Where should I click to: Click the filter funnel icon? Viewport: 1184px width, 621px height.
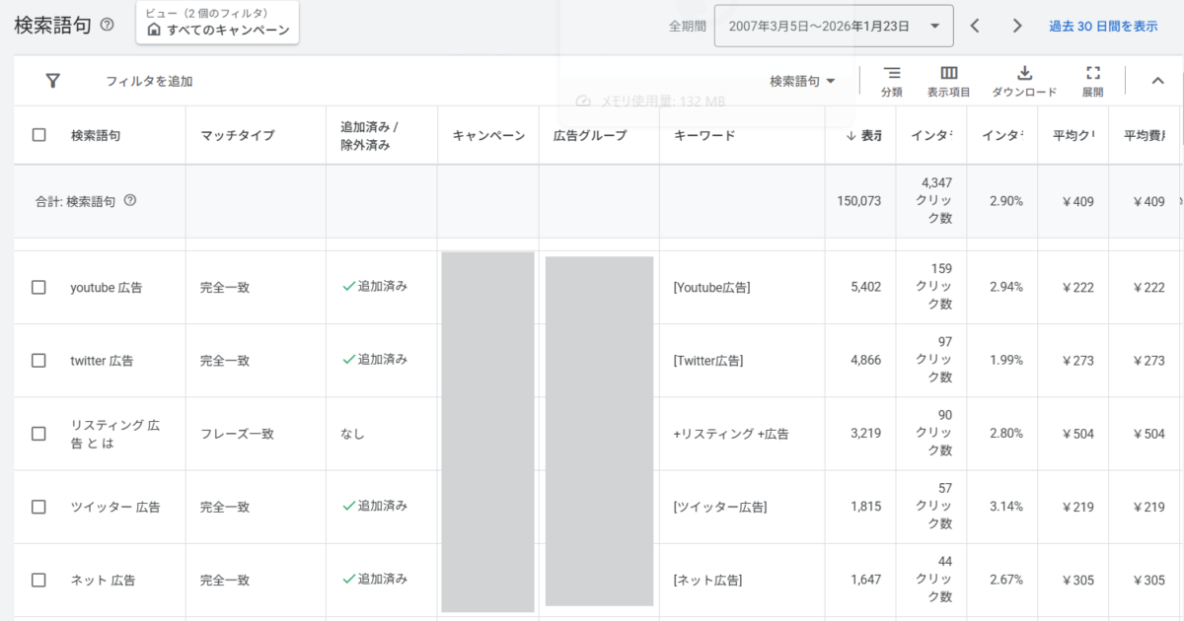click(x=53, y=81)
